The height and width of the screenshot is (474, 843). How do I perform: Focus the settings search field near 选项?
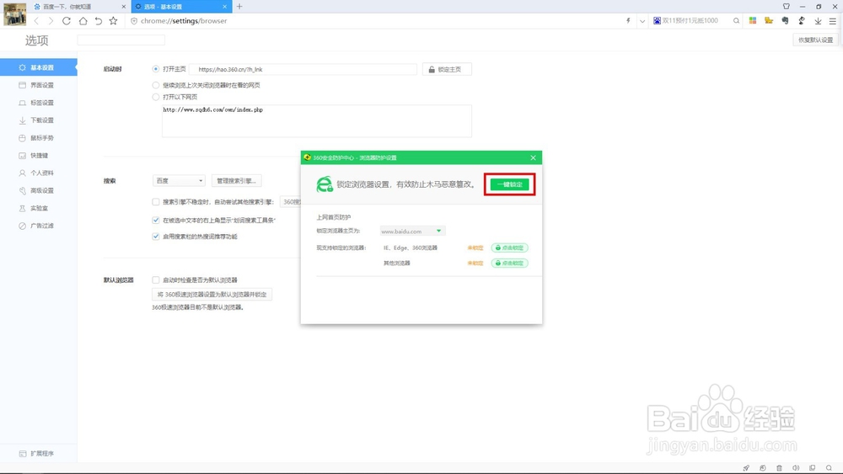(121, 40)
